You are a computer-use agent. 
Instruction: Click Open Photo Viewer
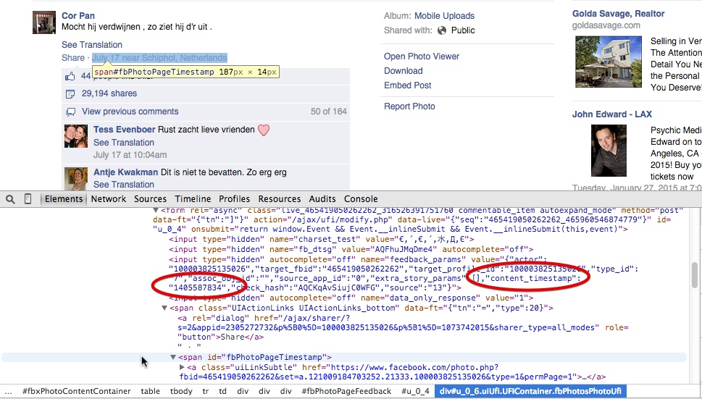[x=422, y=56]
